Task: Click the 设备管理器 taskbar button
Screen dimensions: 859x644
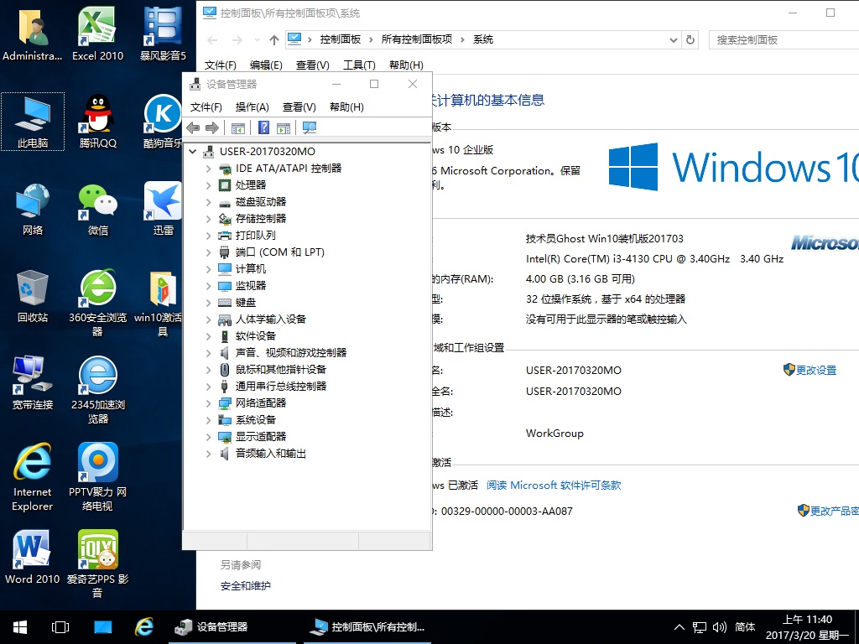Action: tap(233, 627)
